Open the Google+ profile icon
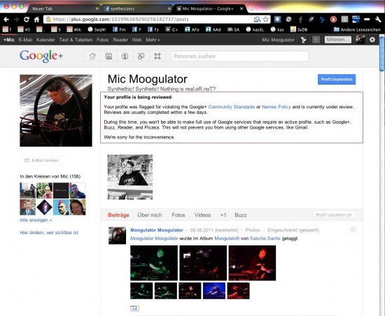This screenshot has height=316, width=385. pos(125,56)
